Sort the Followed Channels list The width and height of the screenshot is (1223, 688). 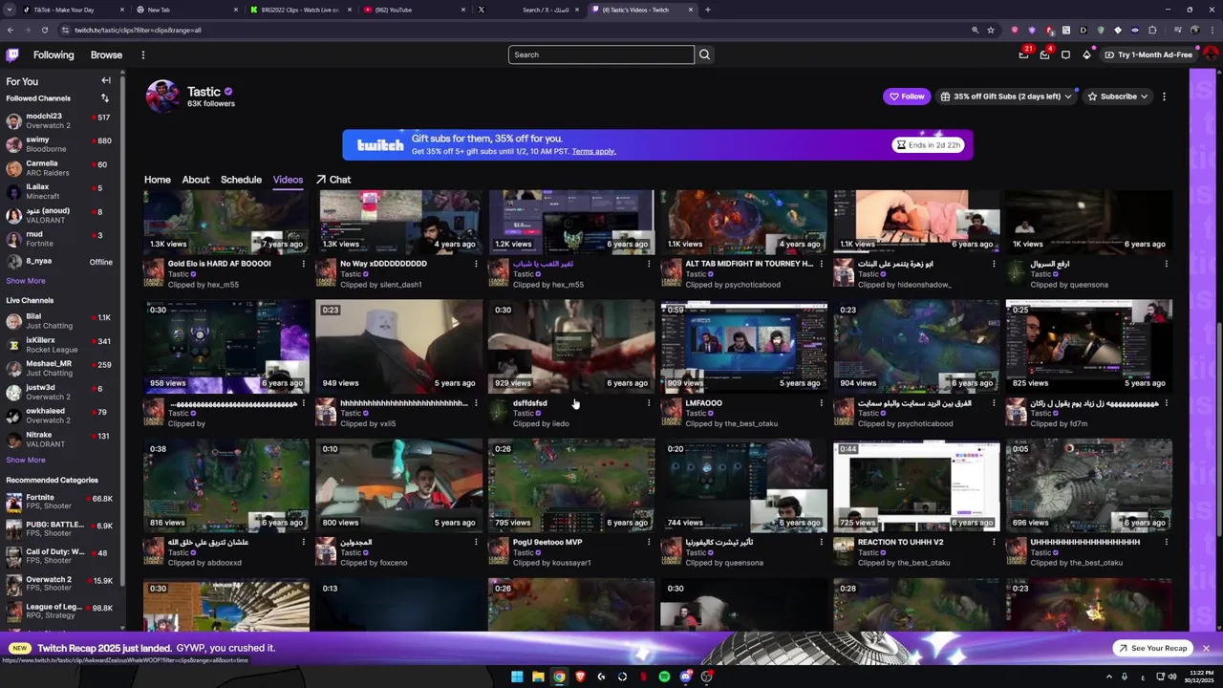point(105,98)
